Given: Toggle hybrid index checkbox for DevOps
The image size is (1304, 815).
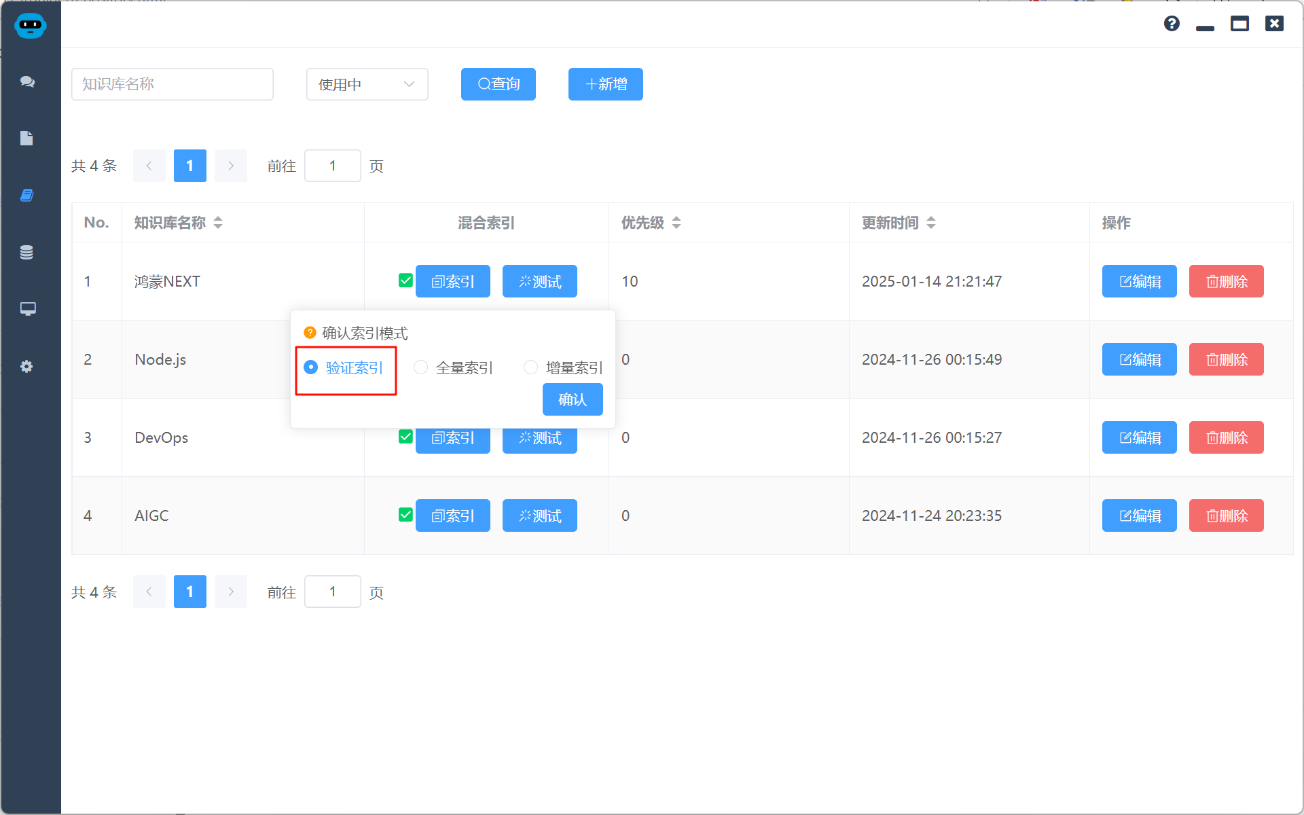Looking at the screenshot, I should click(405, 437).
